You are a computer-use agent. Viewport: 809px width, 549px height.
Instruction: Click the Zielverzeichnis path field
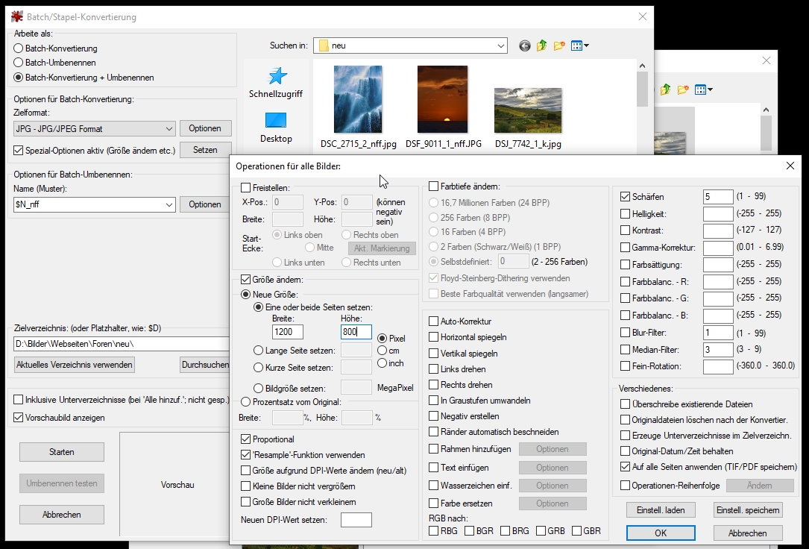(x=122, y=344)
